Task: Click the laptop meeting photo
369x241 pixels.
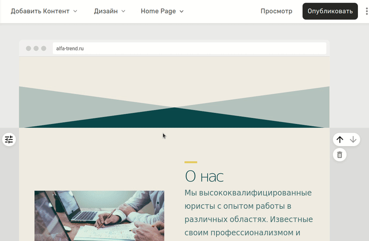Action: tap(100, 215)
